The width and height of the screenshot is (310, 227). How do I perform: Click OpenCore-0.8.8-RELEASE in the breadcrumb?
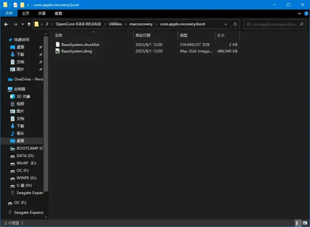78,24
